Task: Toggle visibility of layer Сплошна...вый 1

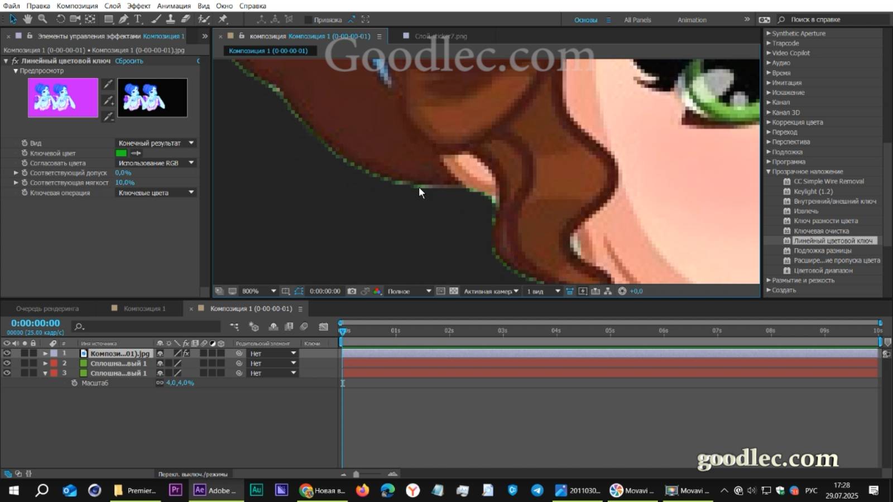Action: point(7,363)
